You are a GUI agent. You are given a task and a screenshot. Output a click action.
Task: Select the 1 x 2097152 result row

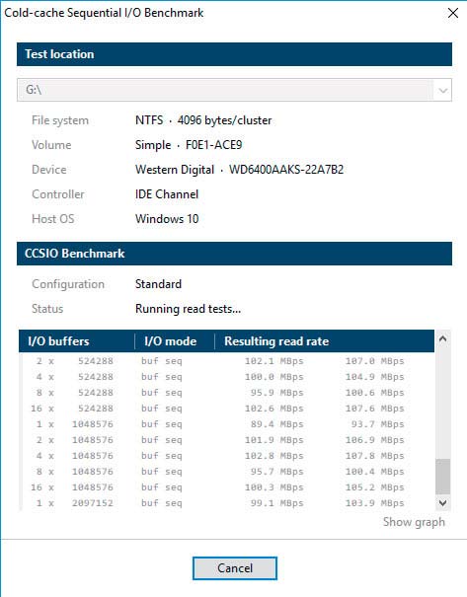pyautogui.click(x=227, y=503)
